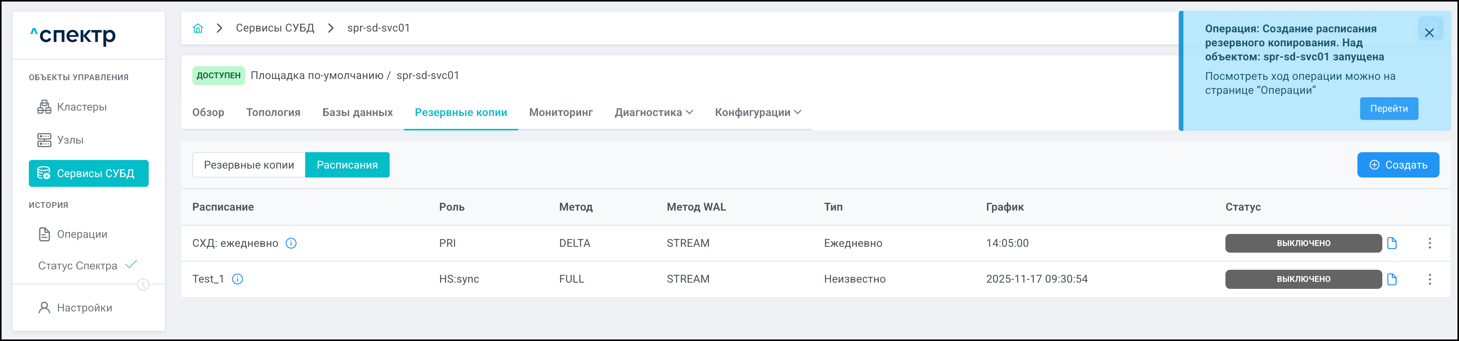Toggle ВЫКЛЮЧЕНО status for Test_1 schedule

(1303, 279)
